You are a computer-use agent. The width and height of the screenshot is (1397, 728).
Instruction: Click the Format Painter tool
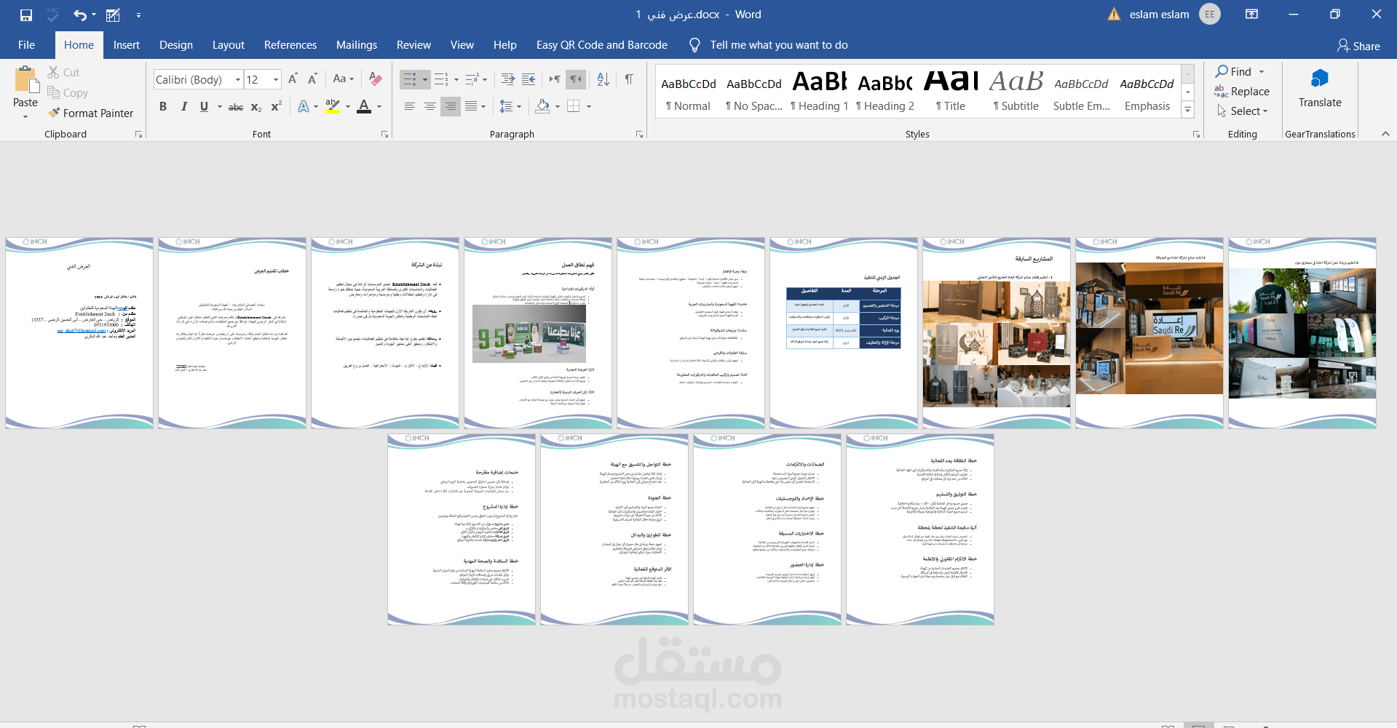tap(91, 113)
